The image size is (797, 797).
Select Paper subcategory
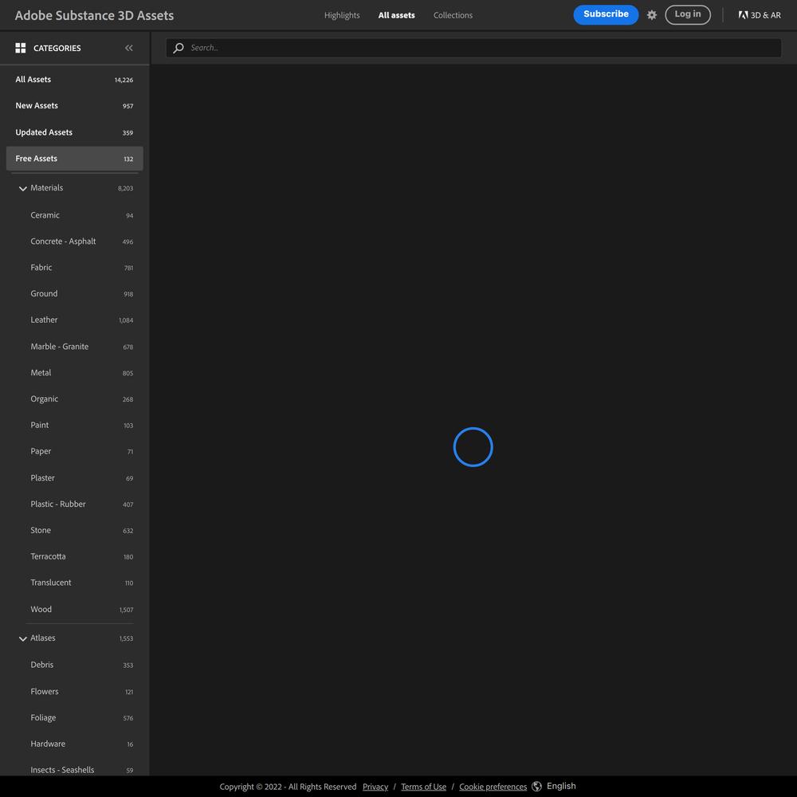pos(74,451)
